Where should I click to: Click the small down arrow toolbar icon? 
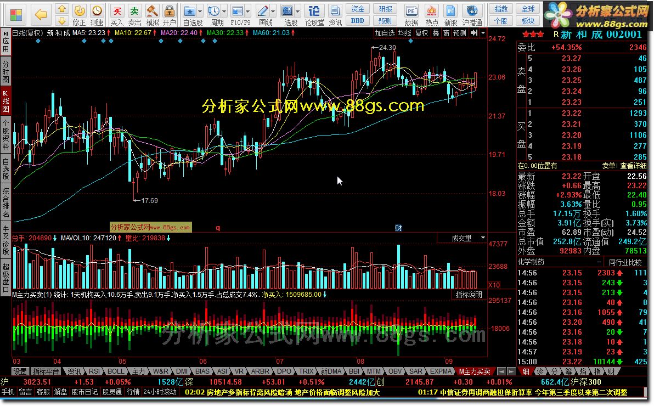(x=62, y=20)
